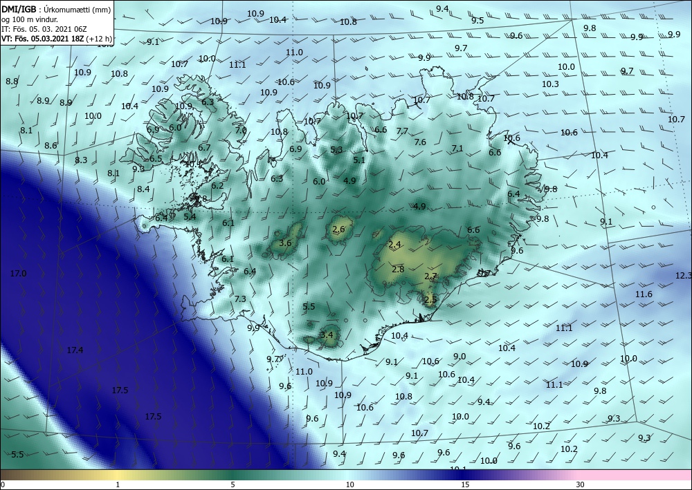The image size is (692, 490).
Task: Click the pink colour scale segment at 30
Action: click(x=581, y=475)
